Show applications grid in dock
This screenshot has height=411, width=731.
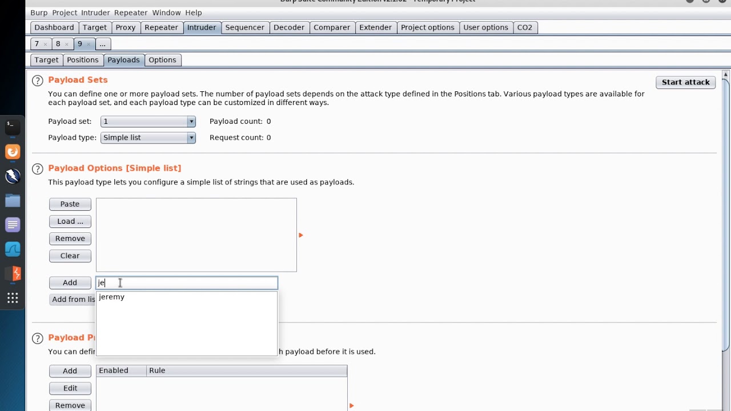coord(13,298)
